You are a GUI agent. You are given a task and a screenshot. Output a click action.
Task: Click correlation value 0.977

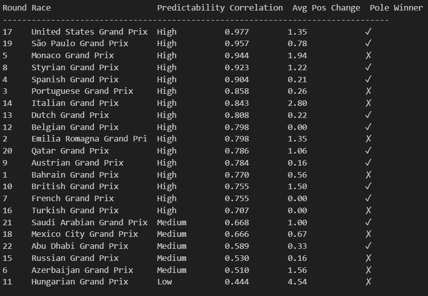(237, 32)
